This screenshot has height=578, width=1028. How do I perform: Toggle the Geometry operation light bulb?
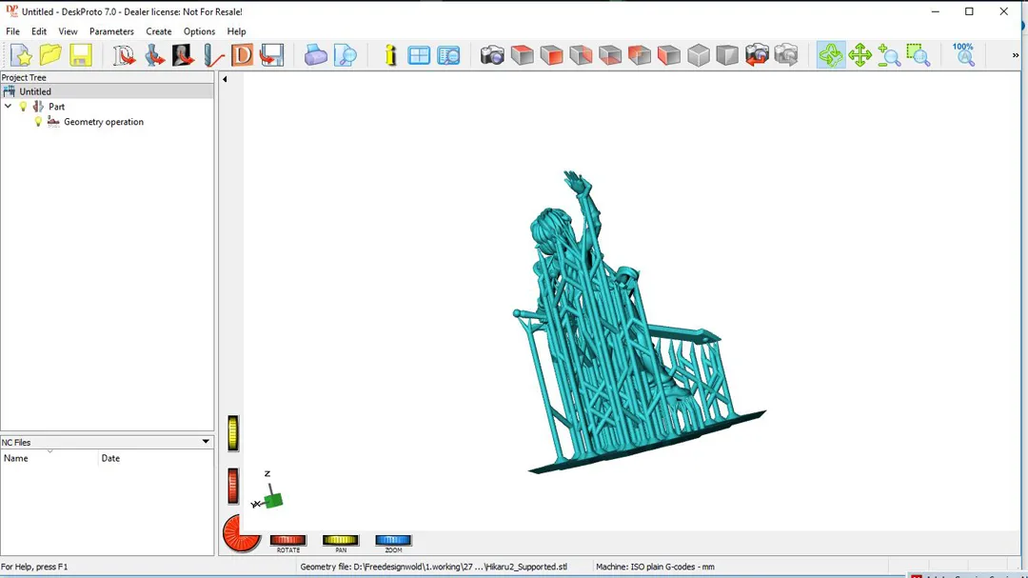tap(38, 121)
